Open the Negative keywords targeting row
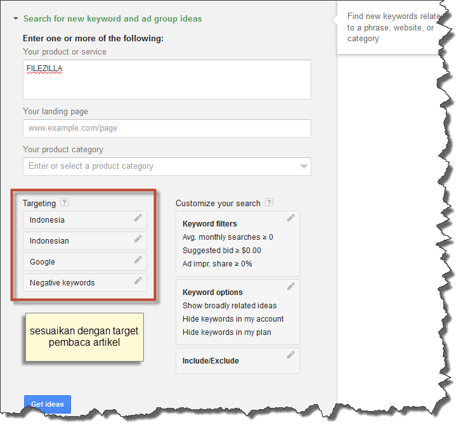The height and width of the screenshot is (432, 466). (x=76, y=283)
